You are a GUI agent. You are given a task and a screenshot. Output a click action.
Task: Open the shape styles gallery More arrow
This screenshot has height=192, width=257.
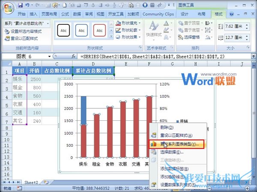[111, 37]
